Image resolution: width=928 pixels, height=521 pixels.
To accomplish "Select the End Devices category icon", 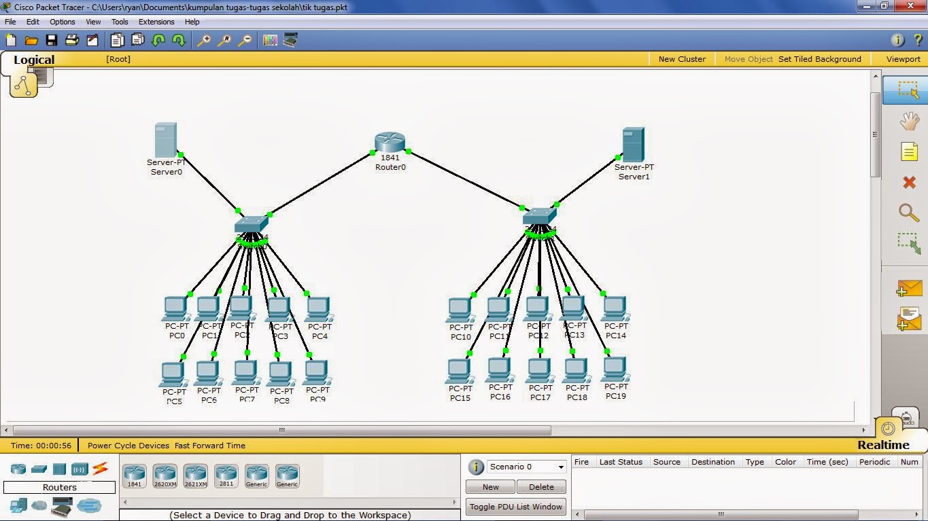I will click(x=18, y=505).
